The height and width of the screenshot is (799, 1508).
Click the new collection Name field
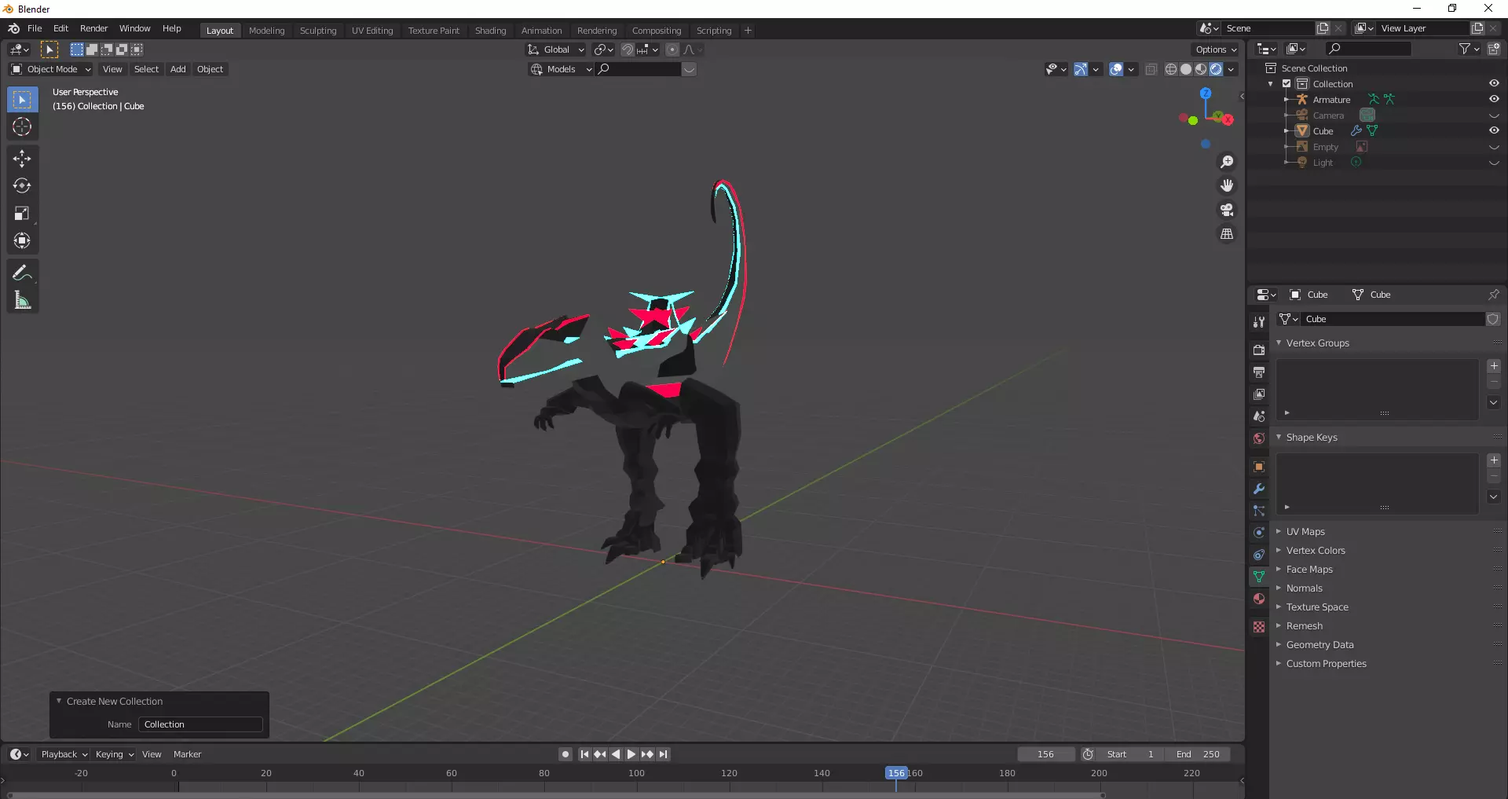pyautogui.click(x=200, y=724)
